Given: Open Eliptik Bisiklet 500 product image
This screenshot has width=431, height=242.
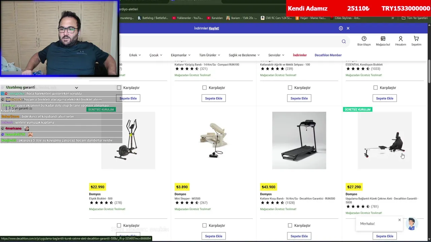Looking at the screenshot, I should pyautogui.click(x=128, y=140).
